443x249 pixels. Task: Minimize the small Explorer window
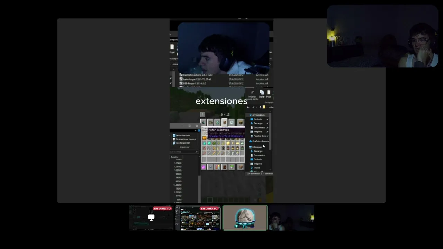tap(182, 126)
